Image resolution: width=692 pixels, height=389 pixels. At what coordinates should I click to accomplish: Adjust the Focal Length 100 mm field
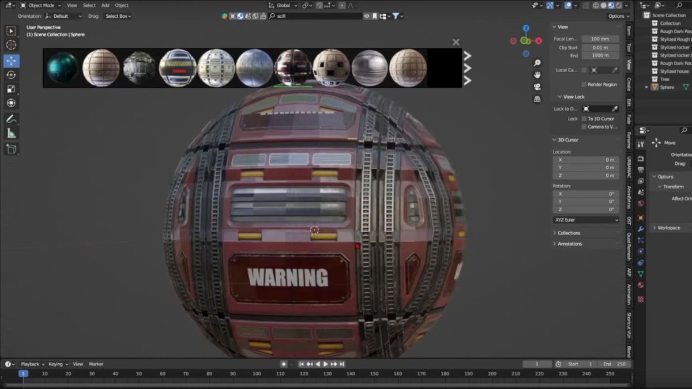pyautogui.click(x=600, y=39)
